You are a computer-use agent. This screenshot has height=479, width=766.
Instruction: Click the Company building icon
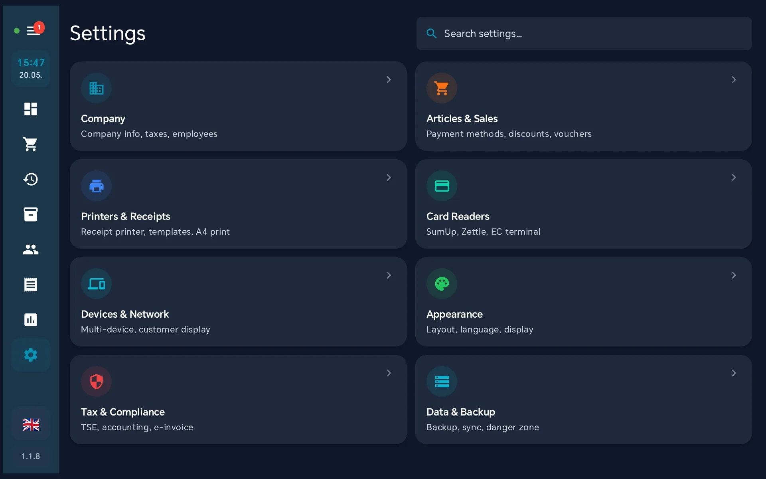(x=96, y=88)
